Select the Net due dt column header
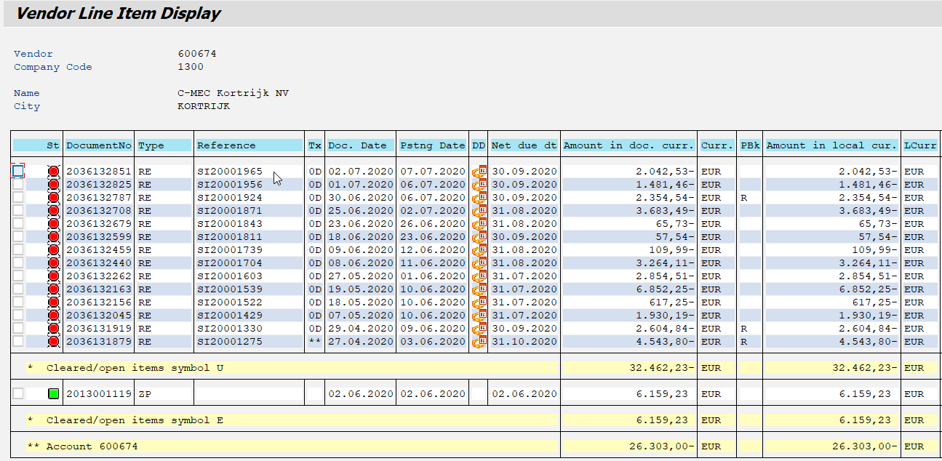942x461 pixels. [524, 145]
